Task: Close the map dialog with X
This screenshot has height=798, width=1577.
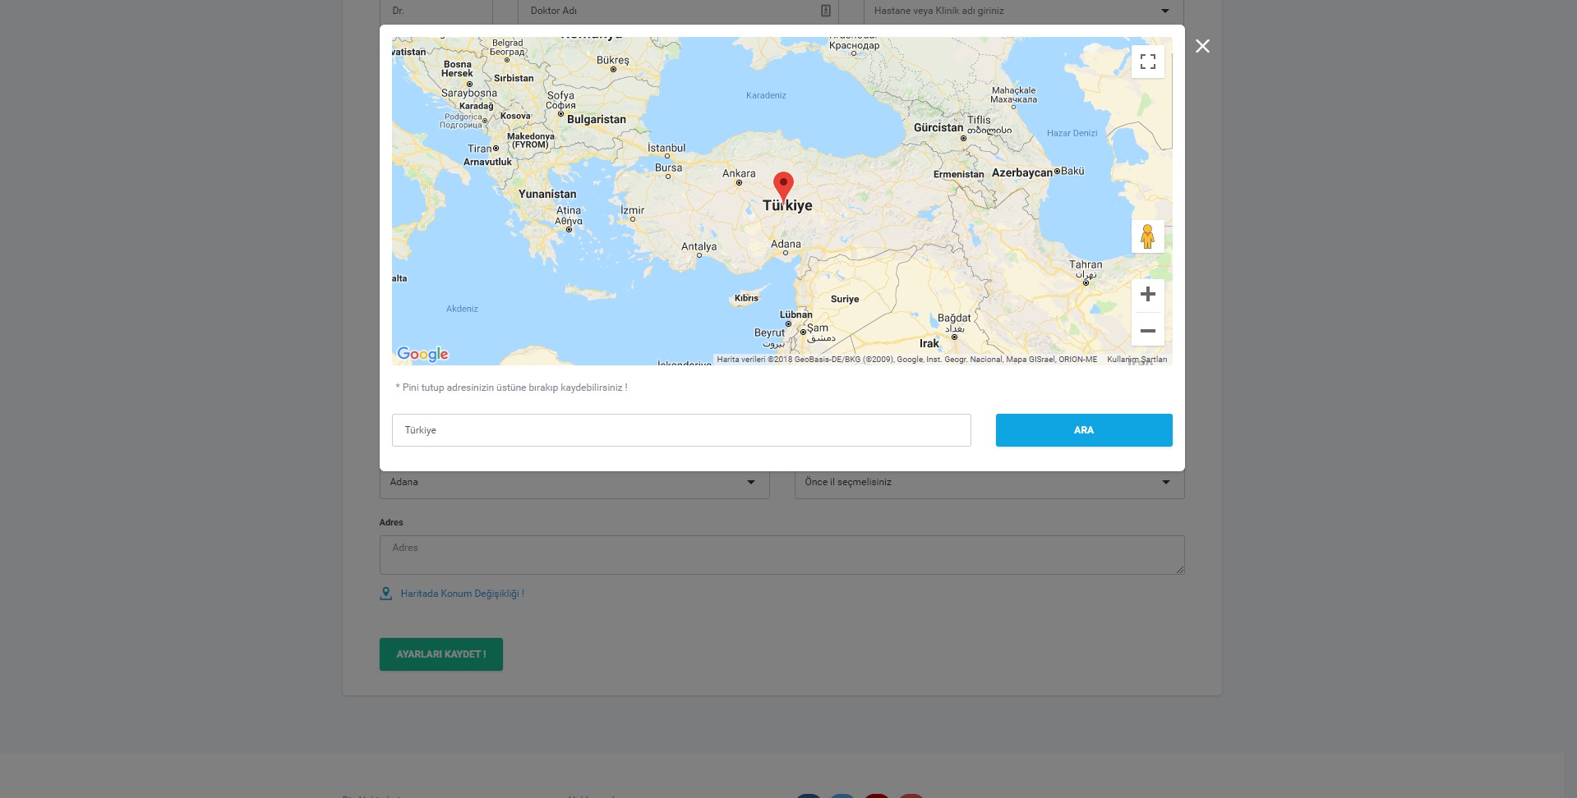Action: pyautogui.click(x=1202, y=46)
